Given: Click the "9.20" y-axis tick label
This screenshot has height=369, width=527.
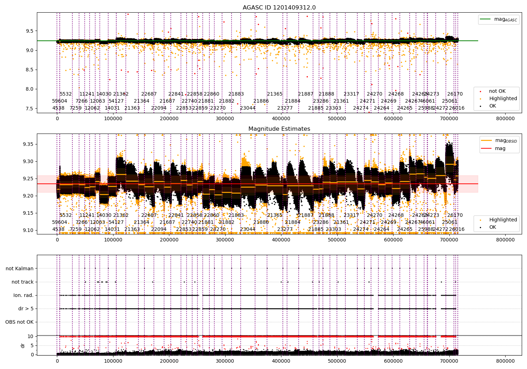Looking at the screenshot, I should [28, 196].
